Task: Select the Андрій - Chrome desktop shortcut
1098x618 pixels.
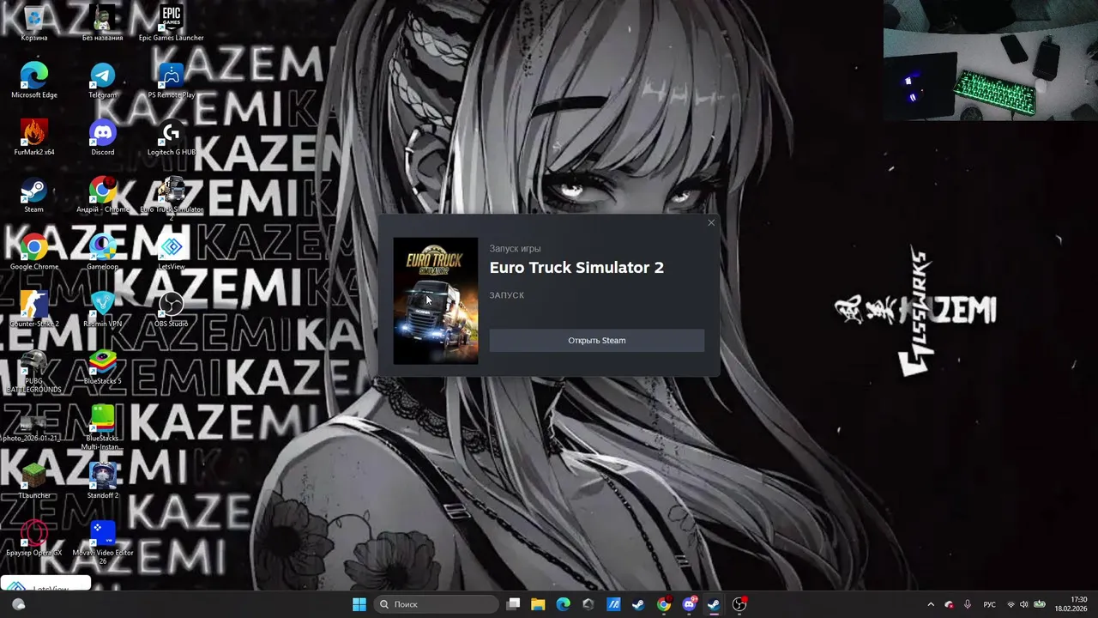Action: [x=102, y=195]
